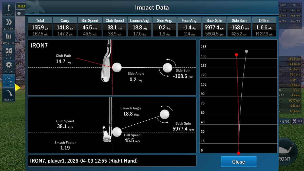Screen dimensions: 304x171
Task: Toggle mirror mode icon
Action: (x=9, y=52)
